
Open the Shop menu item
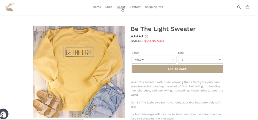pyautogui.click(x=109, y=7)
